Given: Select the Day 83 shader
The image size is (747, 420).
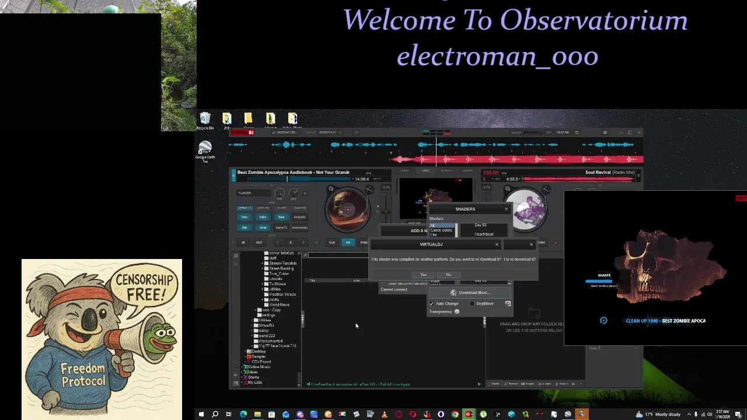Looking at the screenshot, I should (x=480, y=225).
